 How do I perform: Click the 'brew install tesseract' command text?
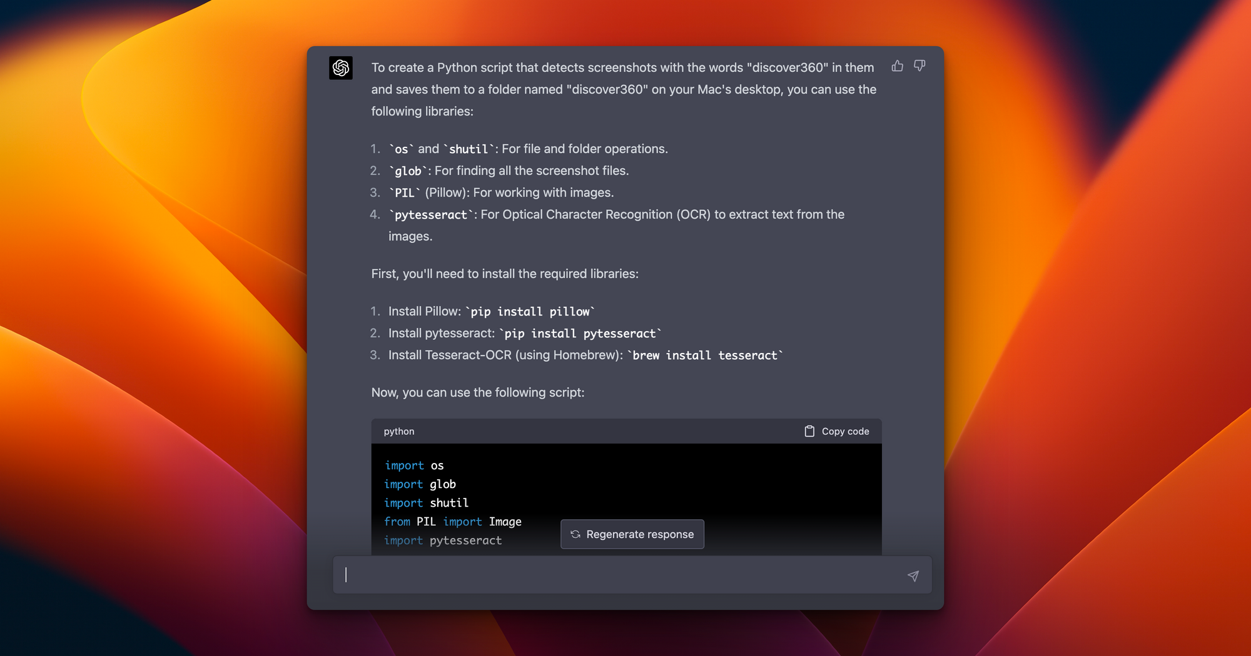[705, 355]
